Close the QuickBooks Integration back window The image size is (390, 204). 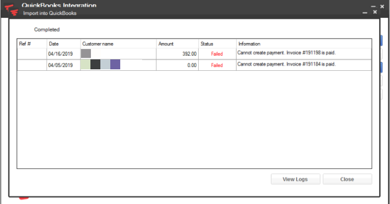click(x=382, y=6)
